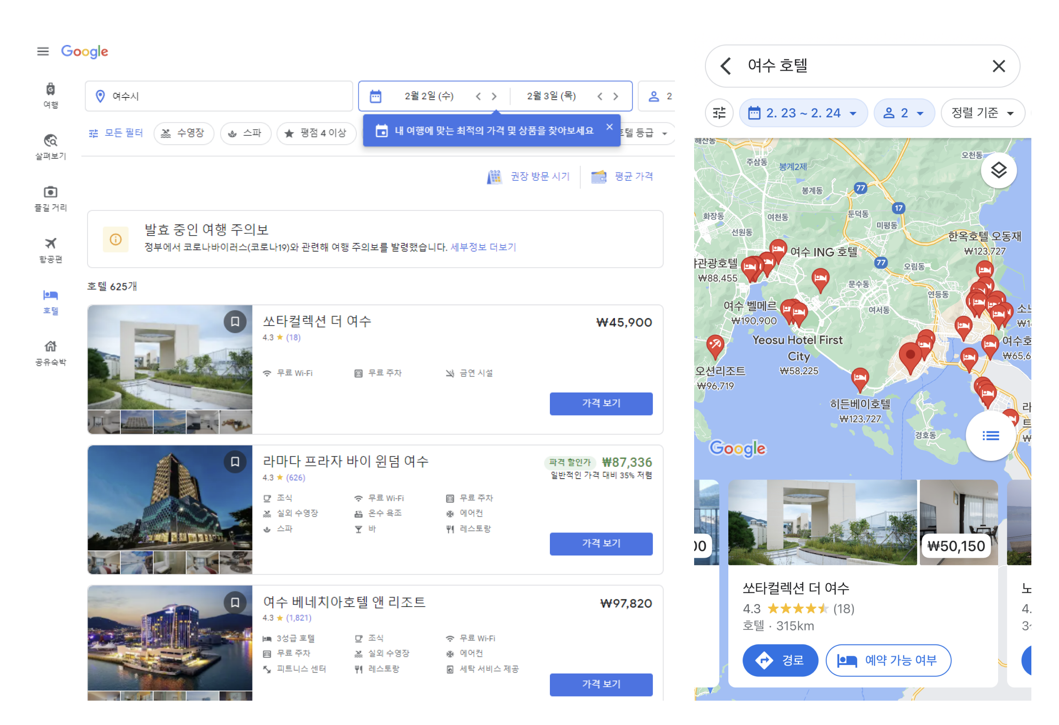Click the 경로 directions button
The height and width of the screenshot is (725, 1059).
point(780,660)
